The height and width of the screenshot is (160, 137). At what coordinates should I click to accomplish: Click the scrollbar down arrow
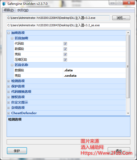[128, 113]
